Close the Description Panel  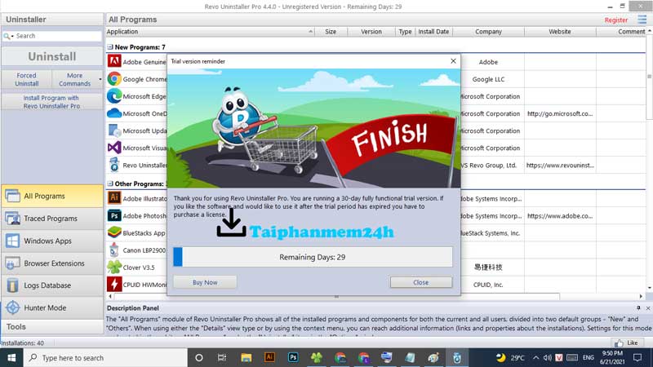click(x=648, y=308)
